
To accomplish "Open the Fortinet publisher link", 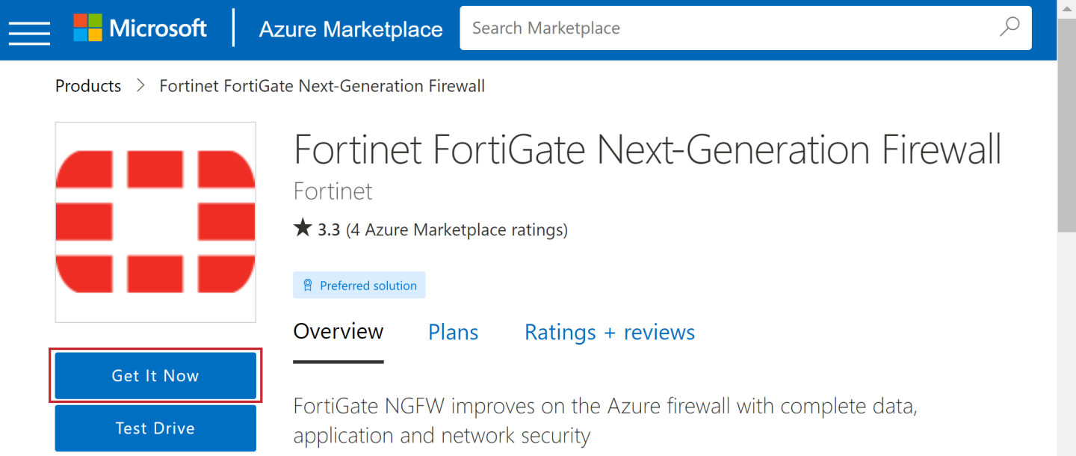I will click(x=333, y=191).
